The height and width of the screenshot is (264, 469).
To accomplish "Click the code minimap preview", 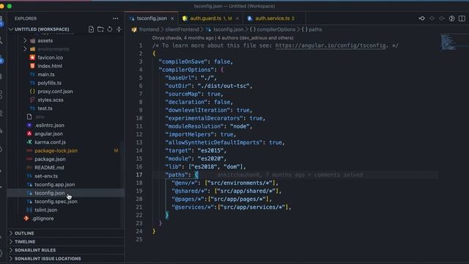I will pos(448,43).
